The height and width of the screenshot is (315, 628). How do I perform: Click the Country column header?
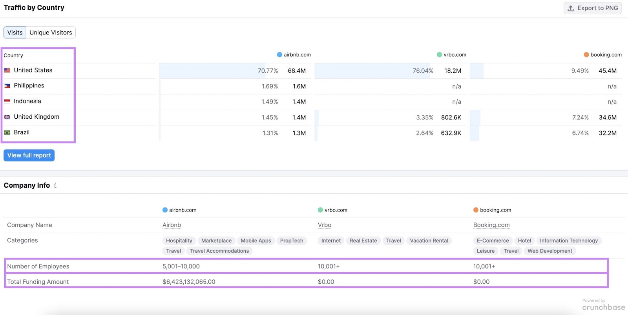coord(13,56)
